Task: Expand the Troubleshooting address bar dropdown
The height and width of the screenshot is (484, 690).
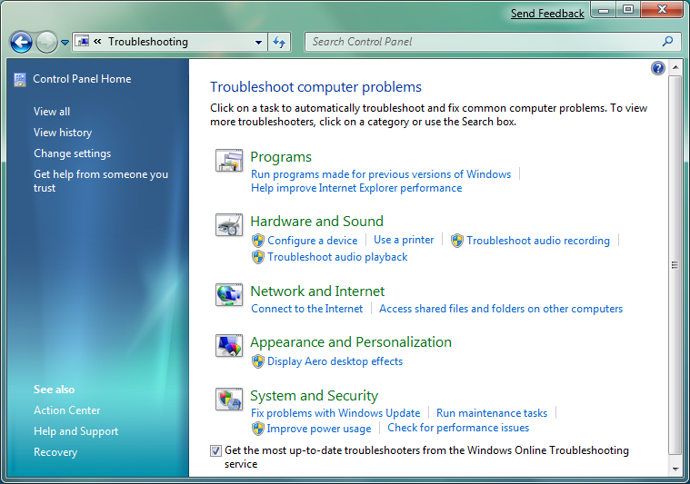Action: 258,42
